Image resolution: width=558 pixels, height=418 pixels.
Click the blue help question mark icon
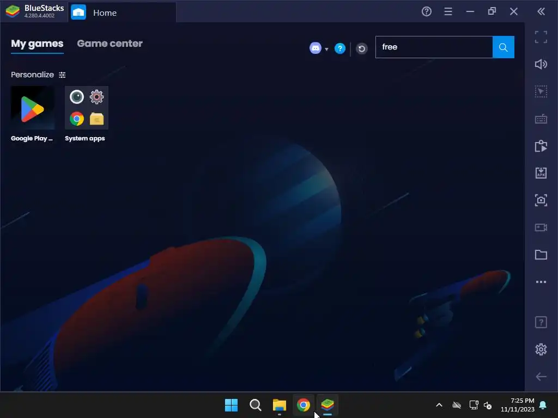click(x=340, y=48)
